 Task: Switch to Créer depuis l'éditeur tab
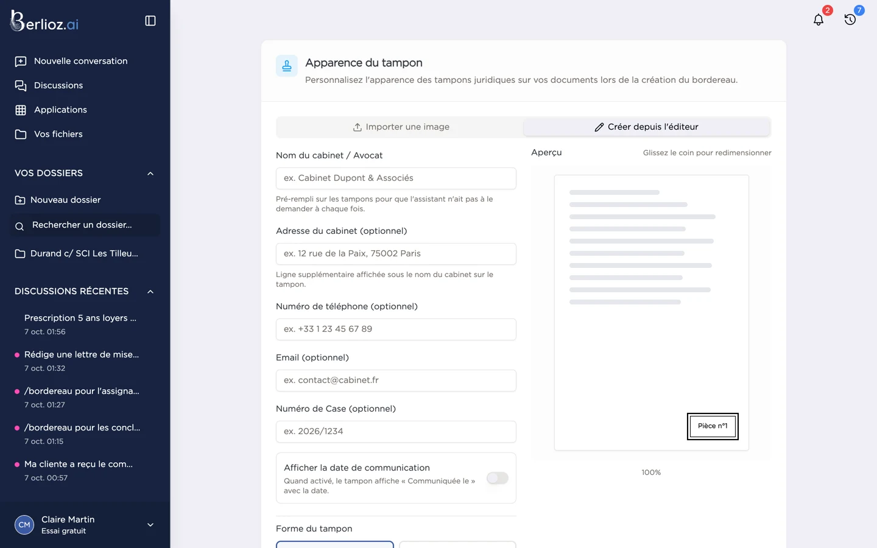(x=647, y=127)
